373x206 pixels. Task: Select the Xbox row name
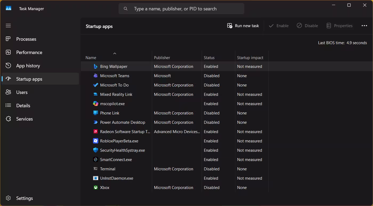(x=105, y=188)
